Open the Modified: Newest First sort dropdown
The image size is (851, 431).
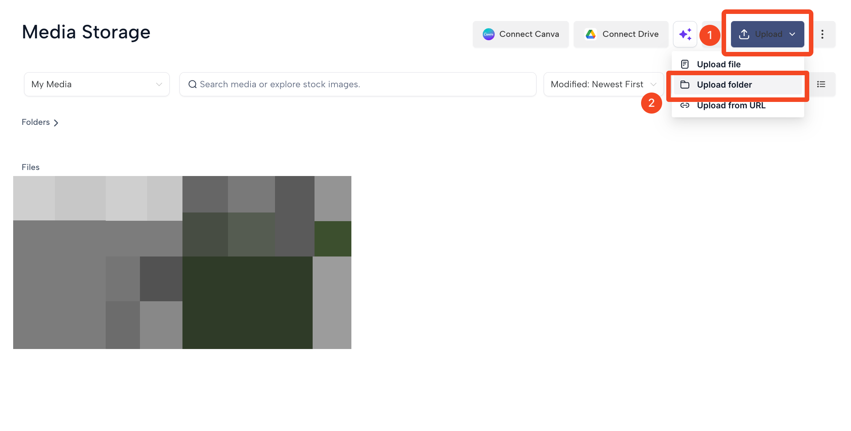[603, 84]
